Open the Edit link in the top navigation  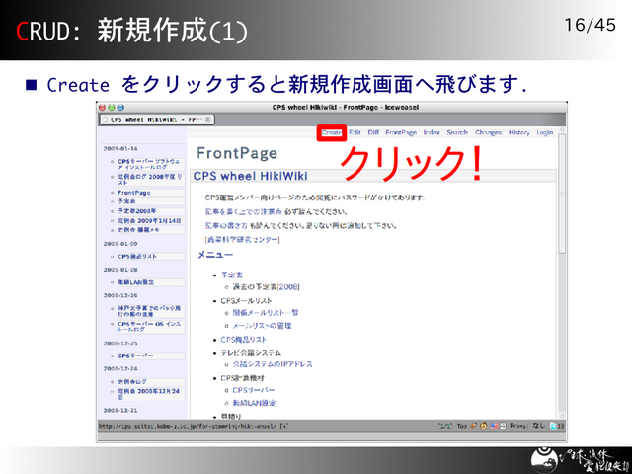pyautogui.click(x=355, y=132)
